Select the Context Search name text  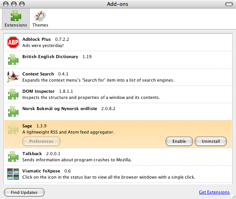tap(38, 74)
